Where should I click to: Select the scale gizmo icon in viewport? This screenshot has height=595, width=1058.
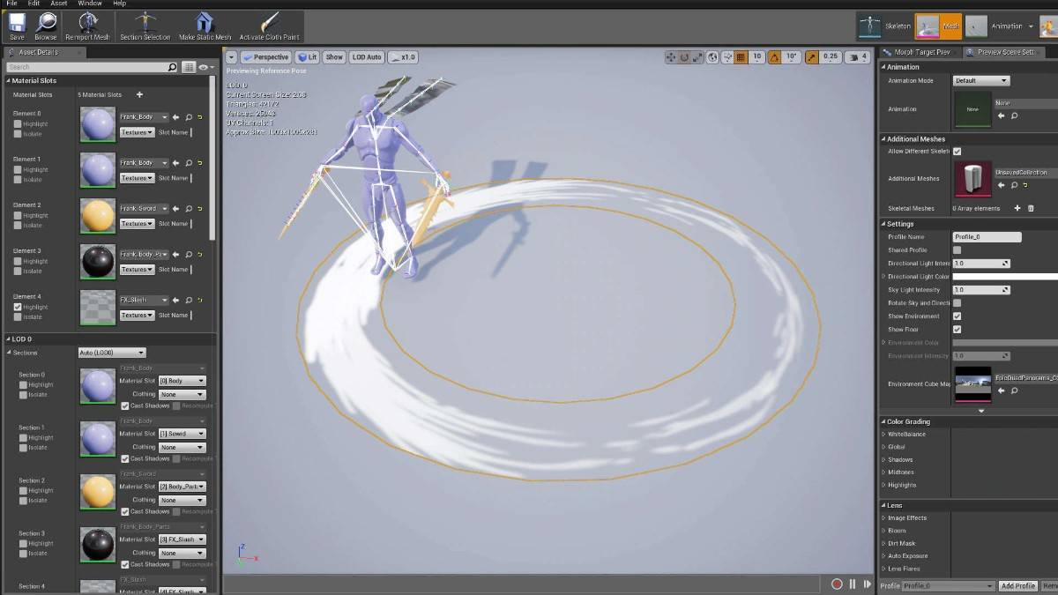click(x=697, y=57)
